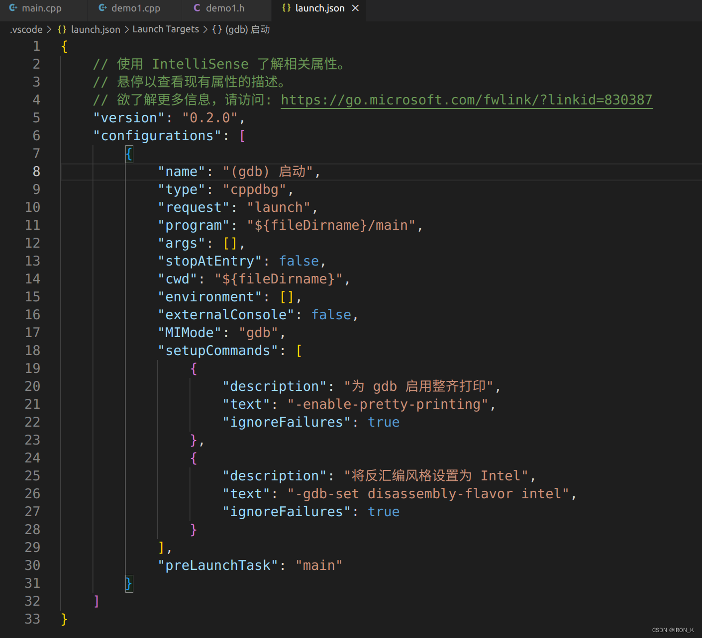Click line number 8 in the gutter
This screenshot has width=702, height=638.
coord(36,172)
